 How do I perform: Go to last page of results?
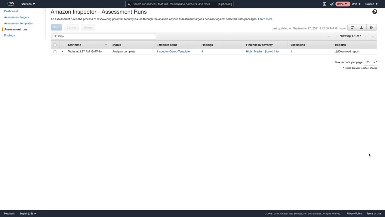[373, 36]
